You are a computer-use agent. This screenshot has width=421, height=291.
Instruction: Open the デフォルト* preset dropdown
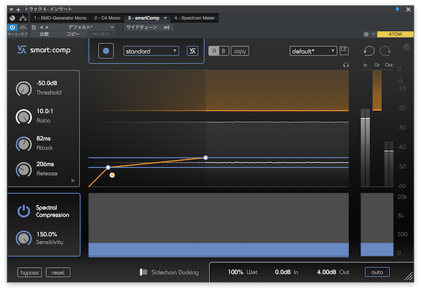click(x=83, y=27)
